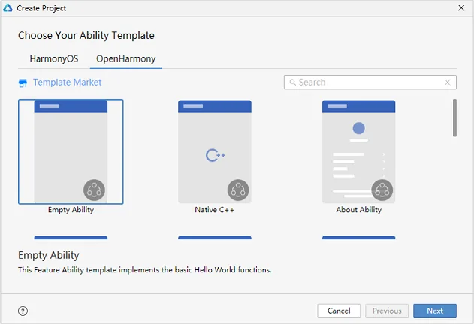Select the Native C++ template thumbnail

[215, 151]
